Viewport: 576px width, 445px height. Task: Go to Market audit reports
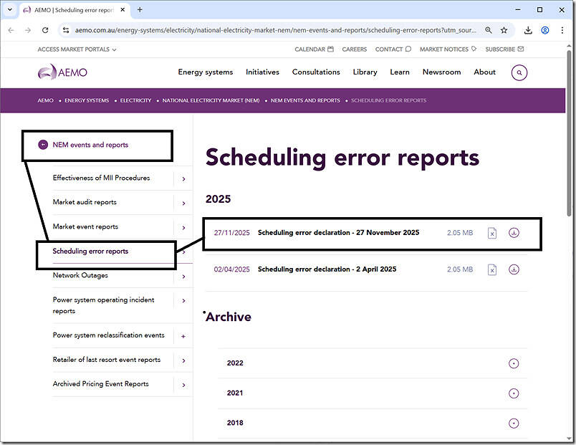click(x=85, y=202)
